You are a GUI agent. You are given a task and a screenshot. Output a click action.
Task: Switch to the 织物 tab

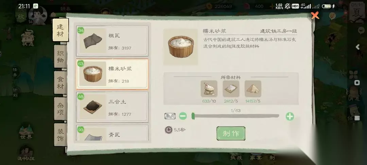pos(60,56)
